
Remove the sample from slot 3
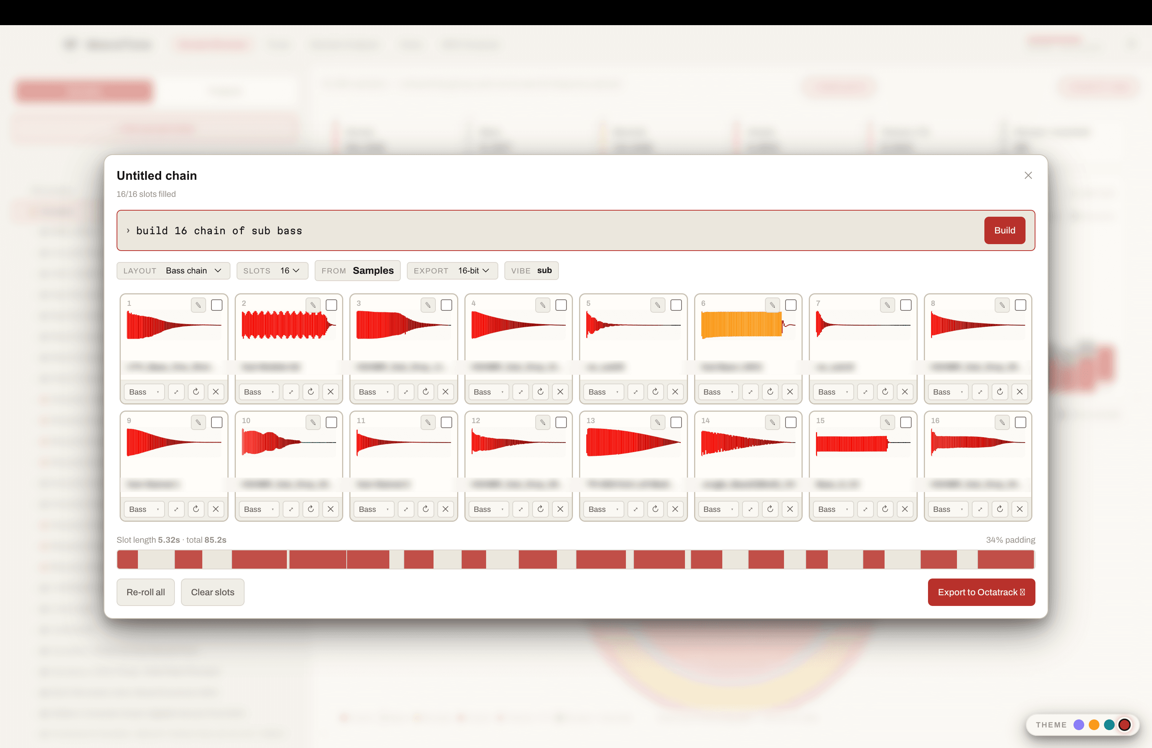click(445, 392)
